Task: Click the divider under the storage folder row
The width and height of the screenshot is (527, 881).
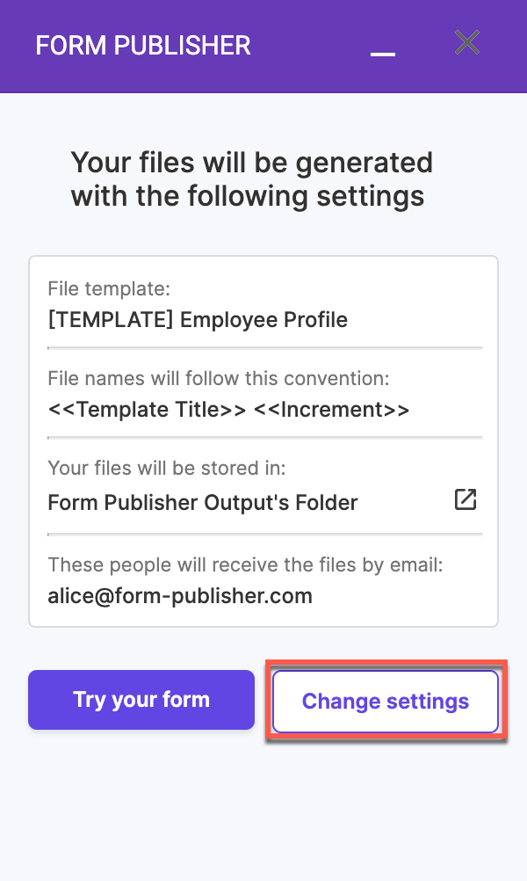Action: pyautogui.click(x=264, y=533)
